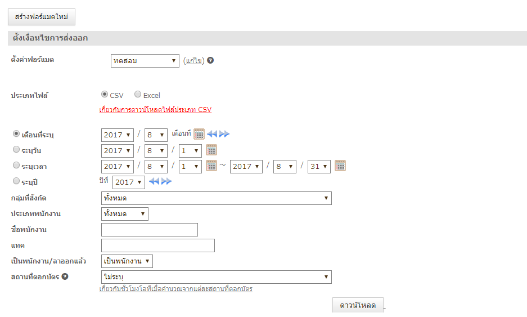The height and width of the screenshot is (317, 527).
Task: Open the สถานที่ตอกบัตร dropdown showing ไม่ระบุ
Action: pos(216,277)
